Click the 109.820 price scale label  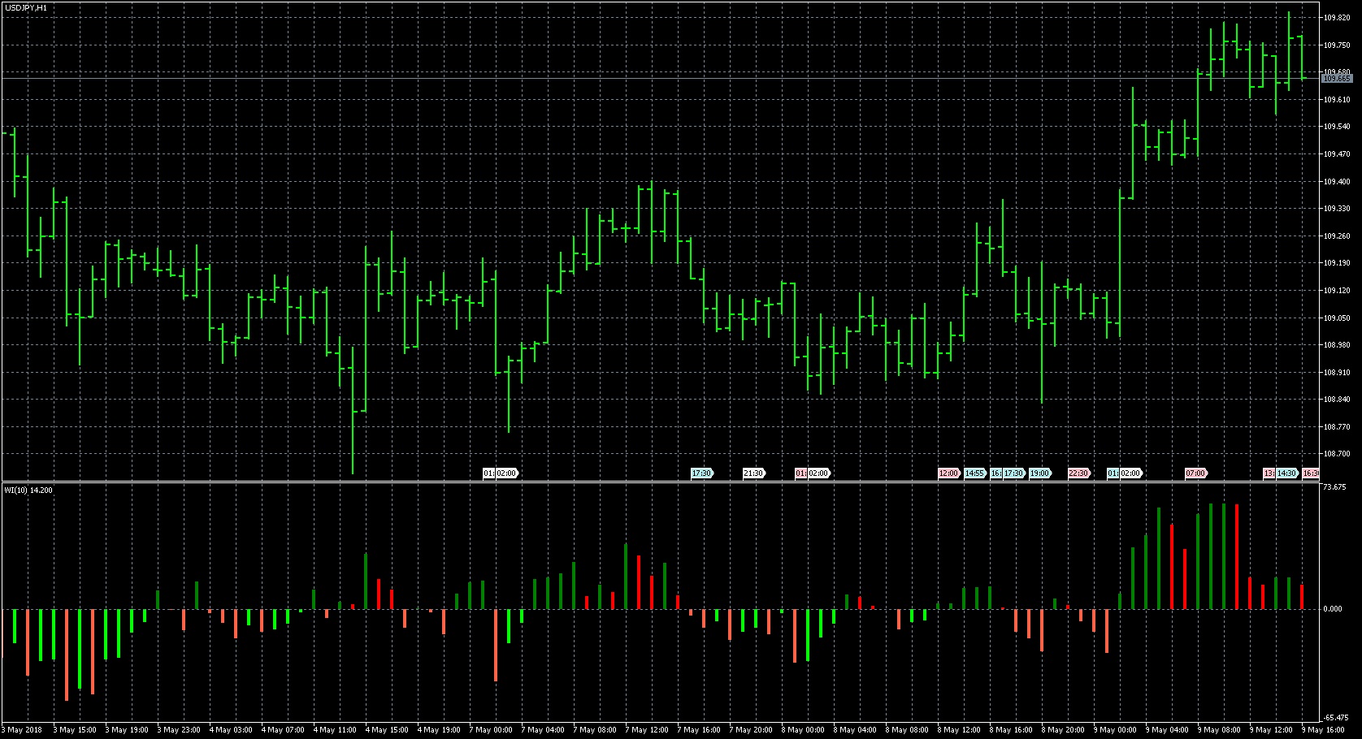click(x=1337, y=18)
